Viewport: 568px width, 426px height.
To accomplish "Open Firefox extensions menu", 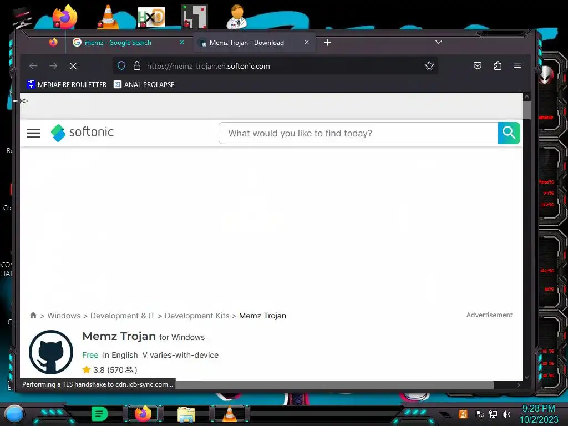I will (498, 65).
